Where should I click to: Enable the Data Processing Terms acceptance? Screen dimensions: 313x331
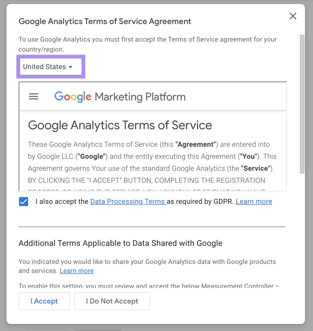point(23,202)
